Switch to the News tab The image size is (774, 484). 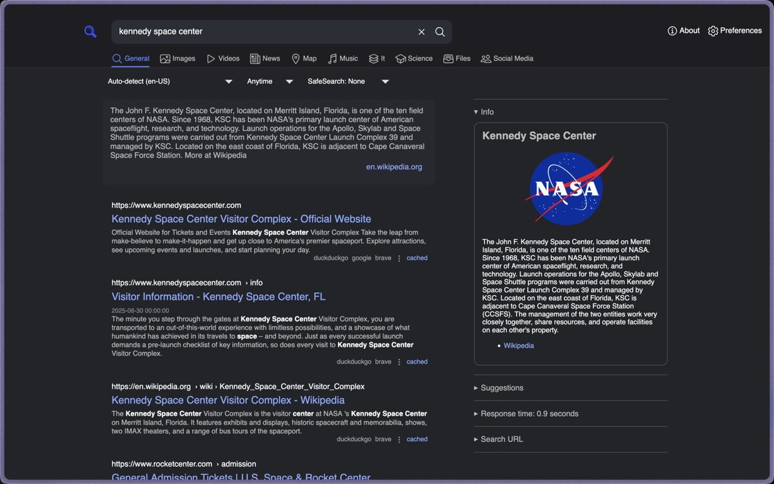tap(265, 59)
